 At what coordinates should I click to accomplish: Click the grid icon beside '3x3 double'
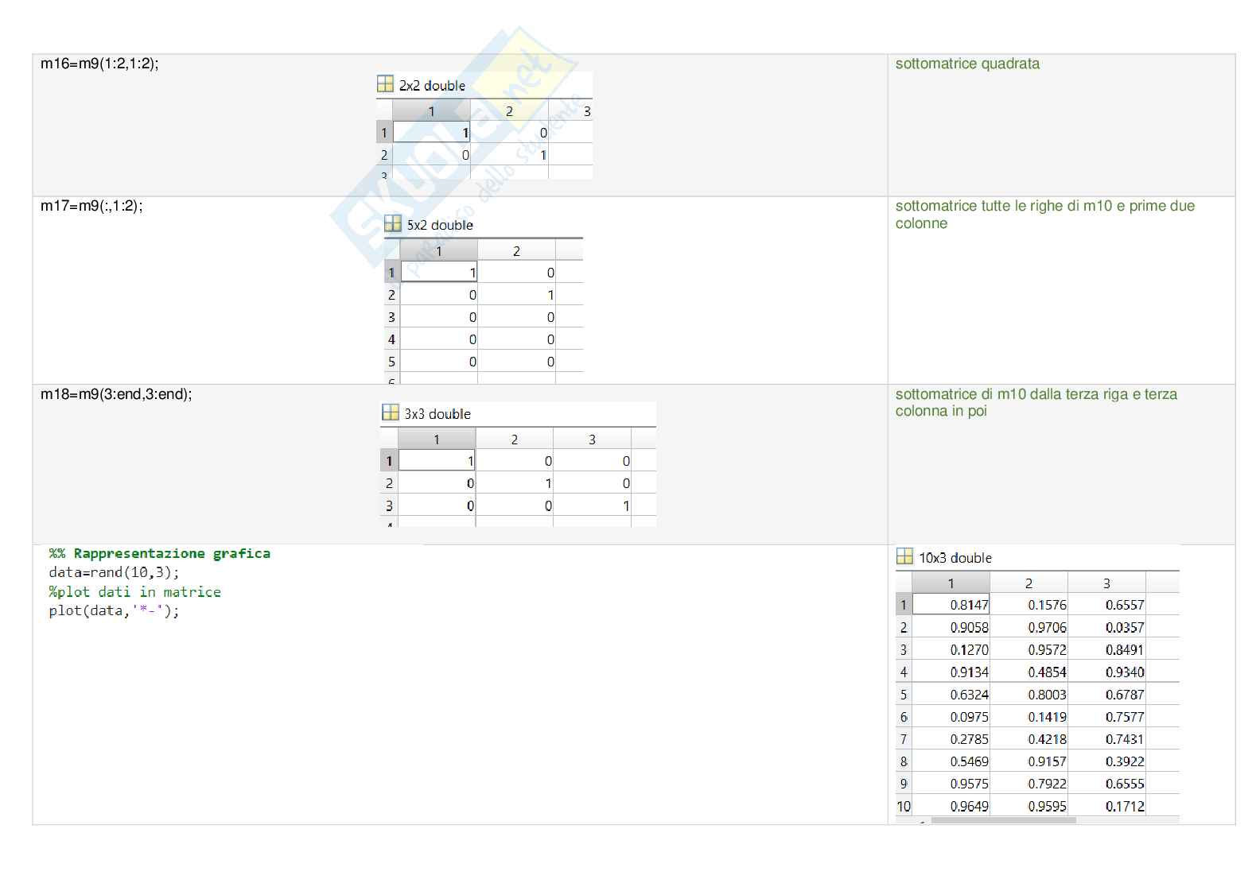pos(390,413)
